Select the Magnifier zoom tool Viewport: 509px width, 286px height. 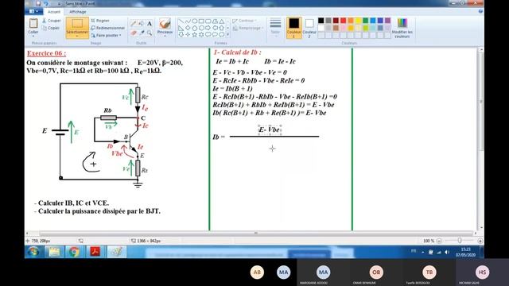pos(150,33)
